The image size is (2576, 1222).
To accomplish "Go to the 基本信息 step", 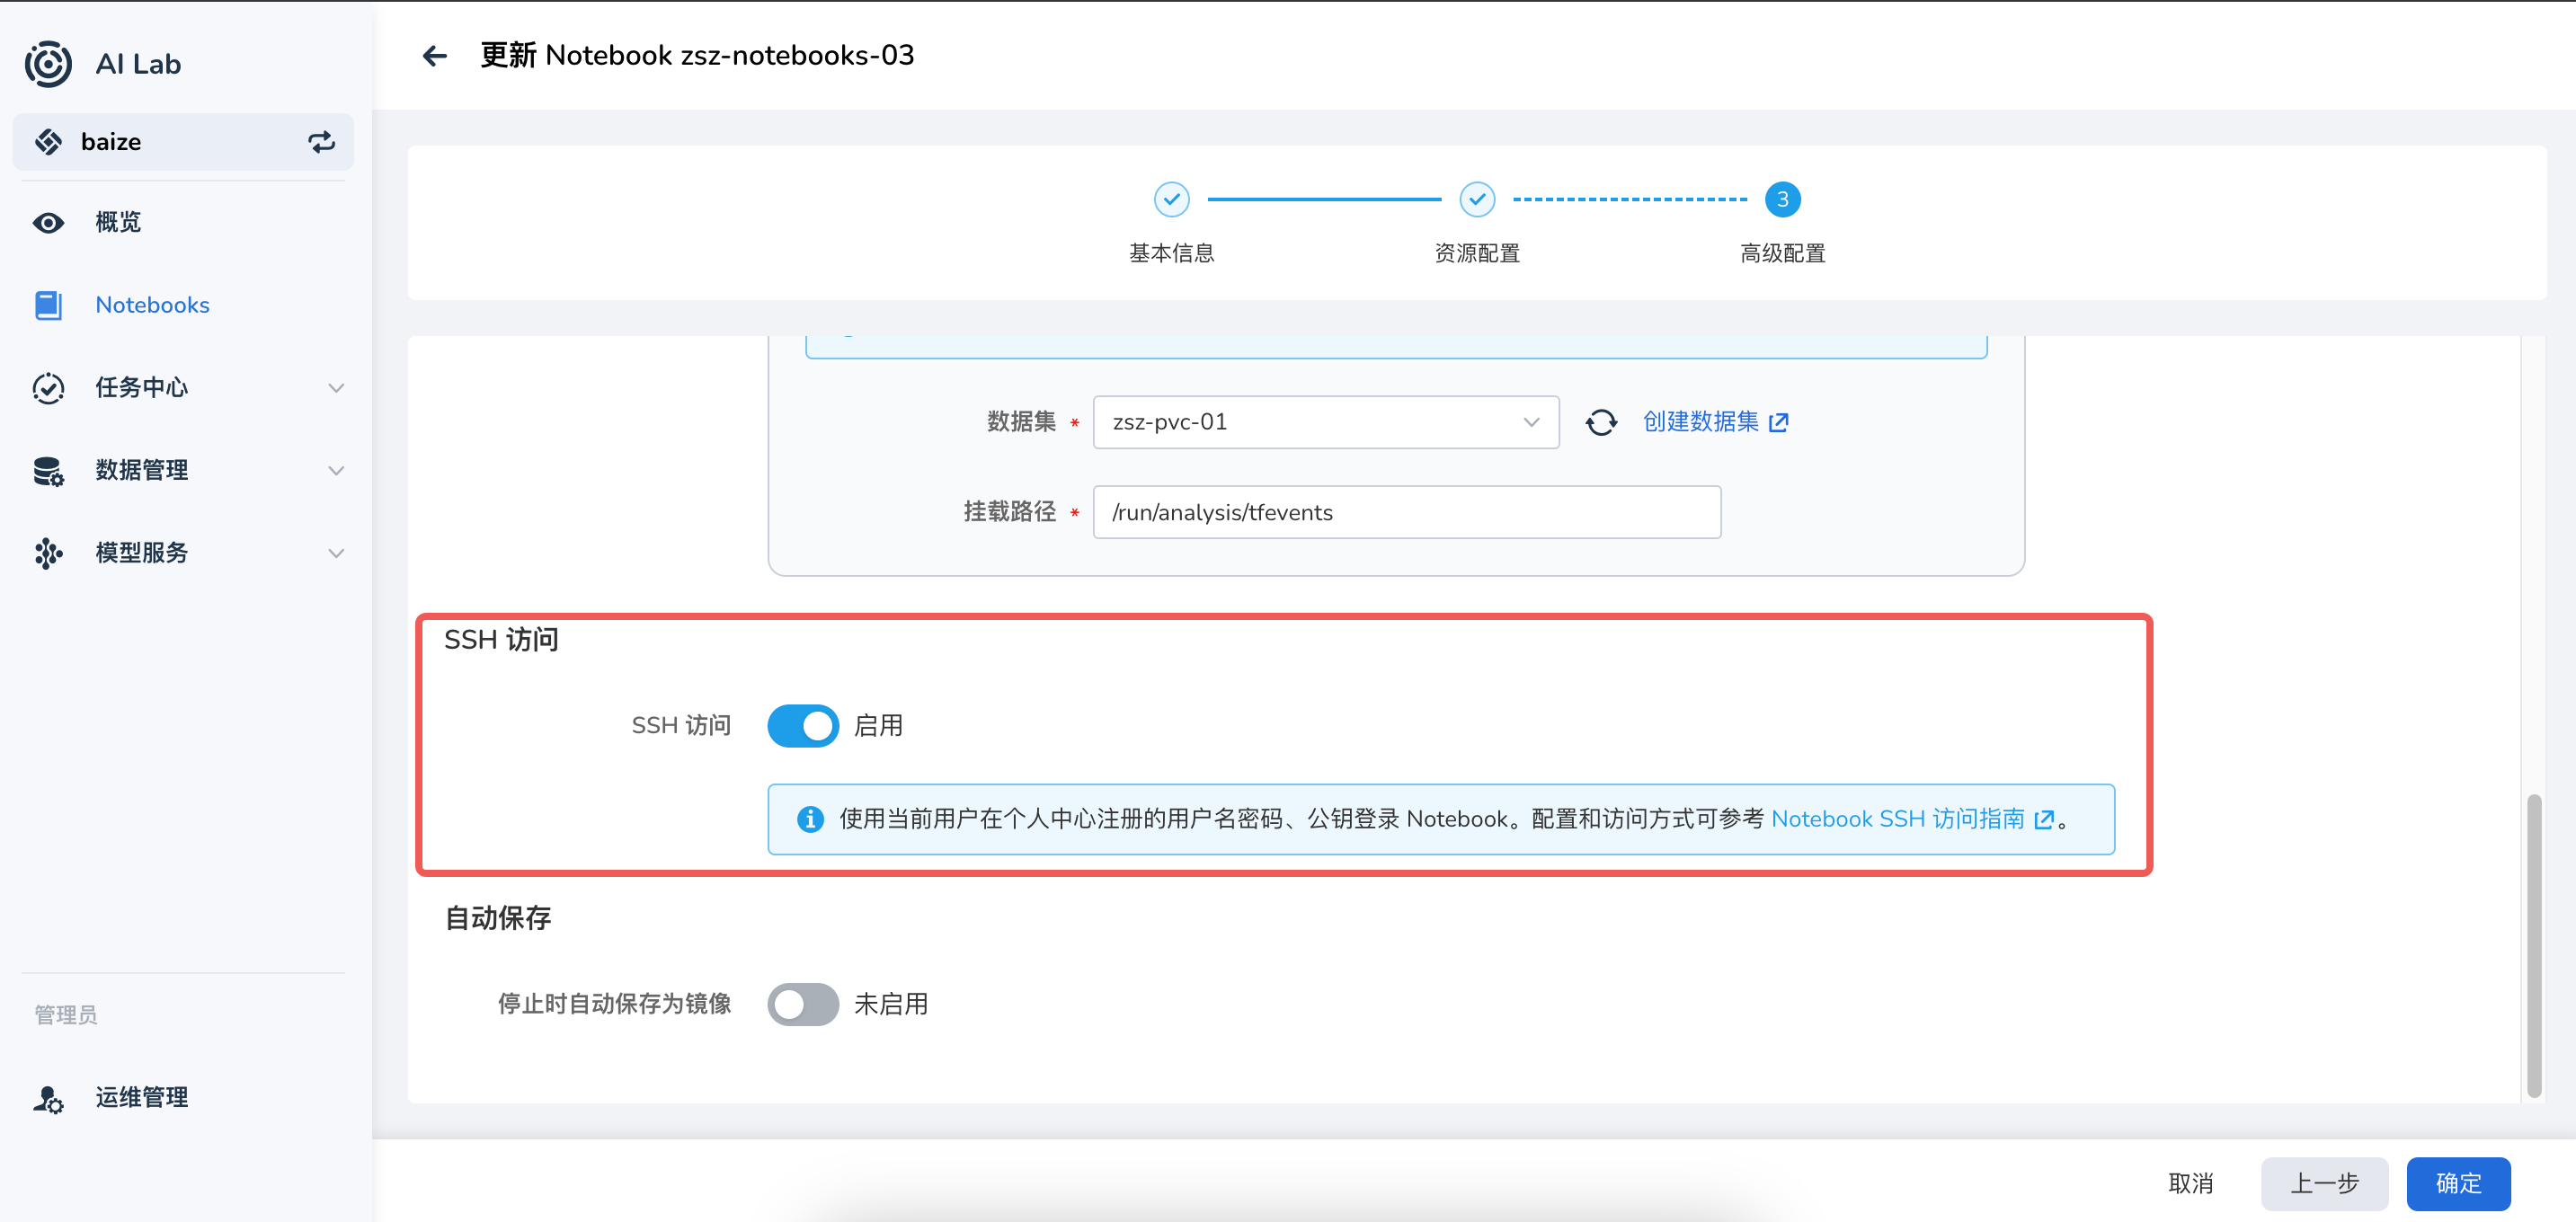I will (1171, 199).
